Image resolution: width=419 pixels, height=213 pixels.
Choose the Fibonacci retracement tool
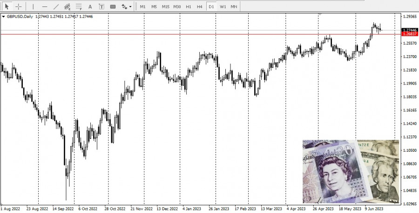pos(79,6)
